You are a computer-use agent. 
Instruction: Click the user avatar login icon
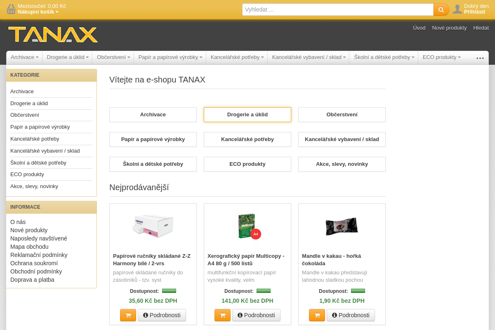pos(457,9)
